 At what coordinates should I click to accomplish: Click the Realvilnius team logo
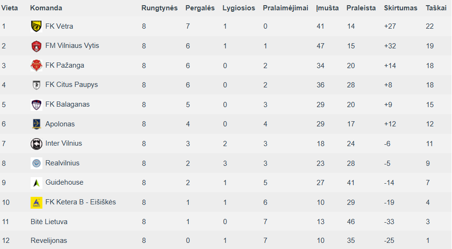pyautogui.click(x=36, y=163)
